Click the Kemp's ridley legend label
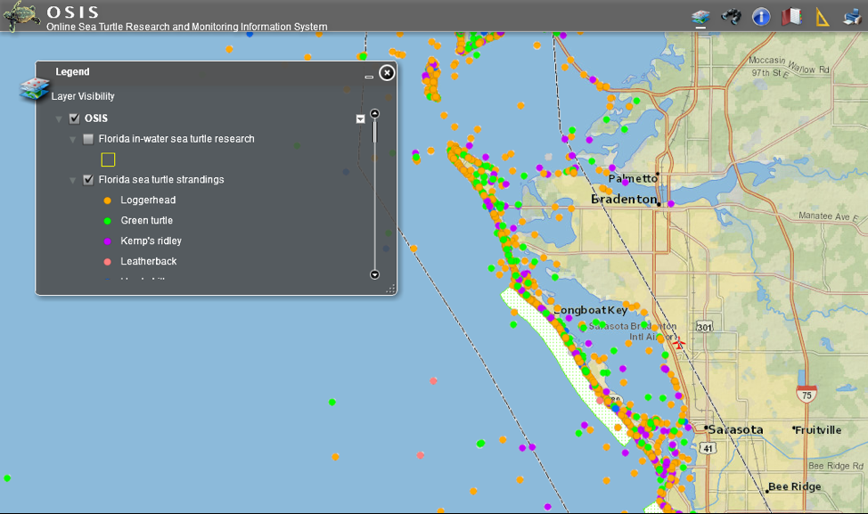The image size is (868, 514). [x=151, y=241]
